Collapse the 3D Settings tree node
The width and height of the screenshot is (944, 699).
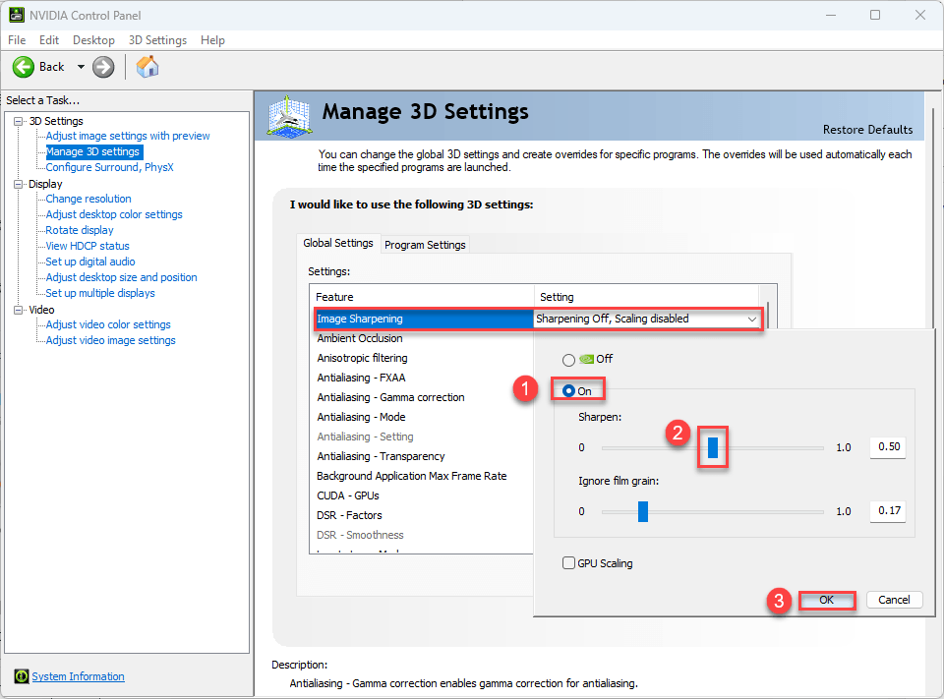click(x=18, y=121)
